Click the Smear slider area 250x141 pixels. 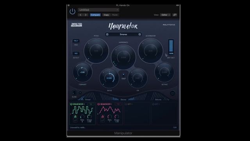pyautogui.click(x=87, y=96)
